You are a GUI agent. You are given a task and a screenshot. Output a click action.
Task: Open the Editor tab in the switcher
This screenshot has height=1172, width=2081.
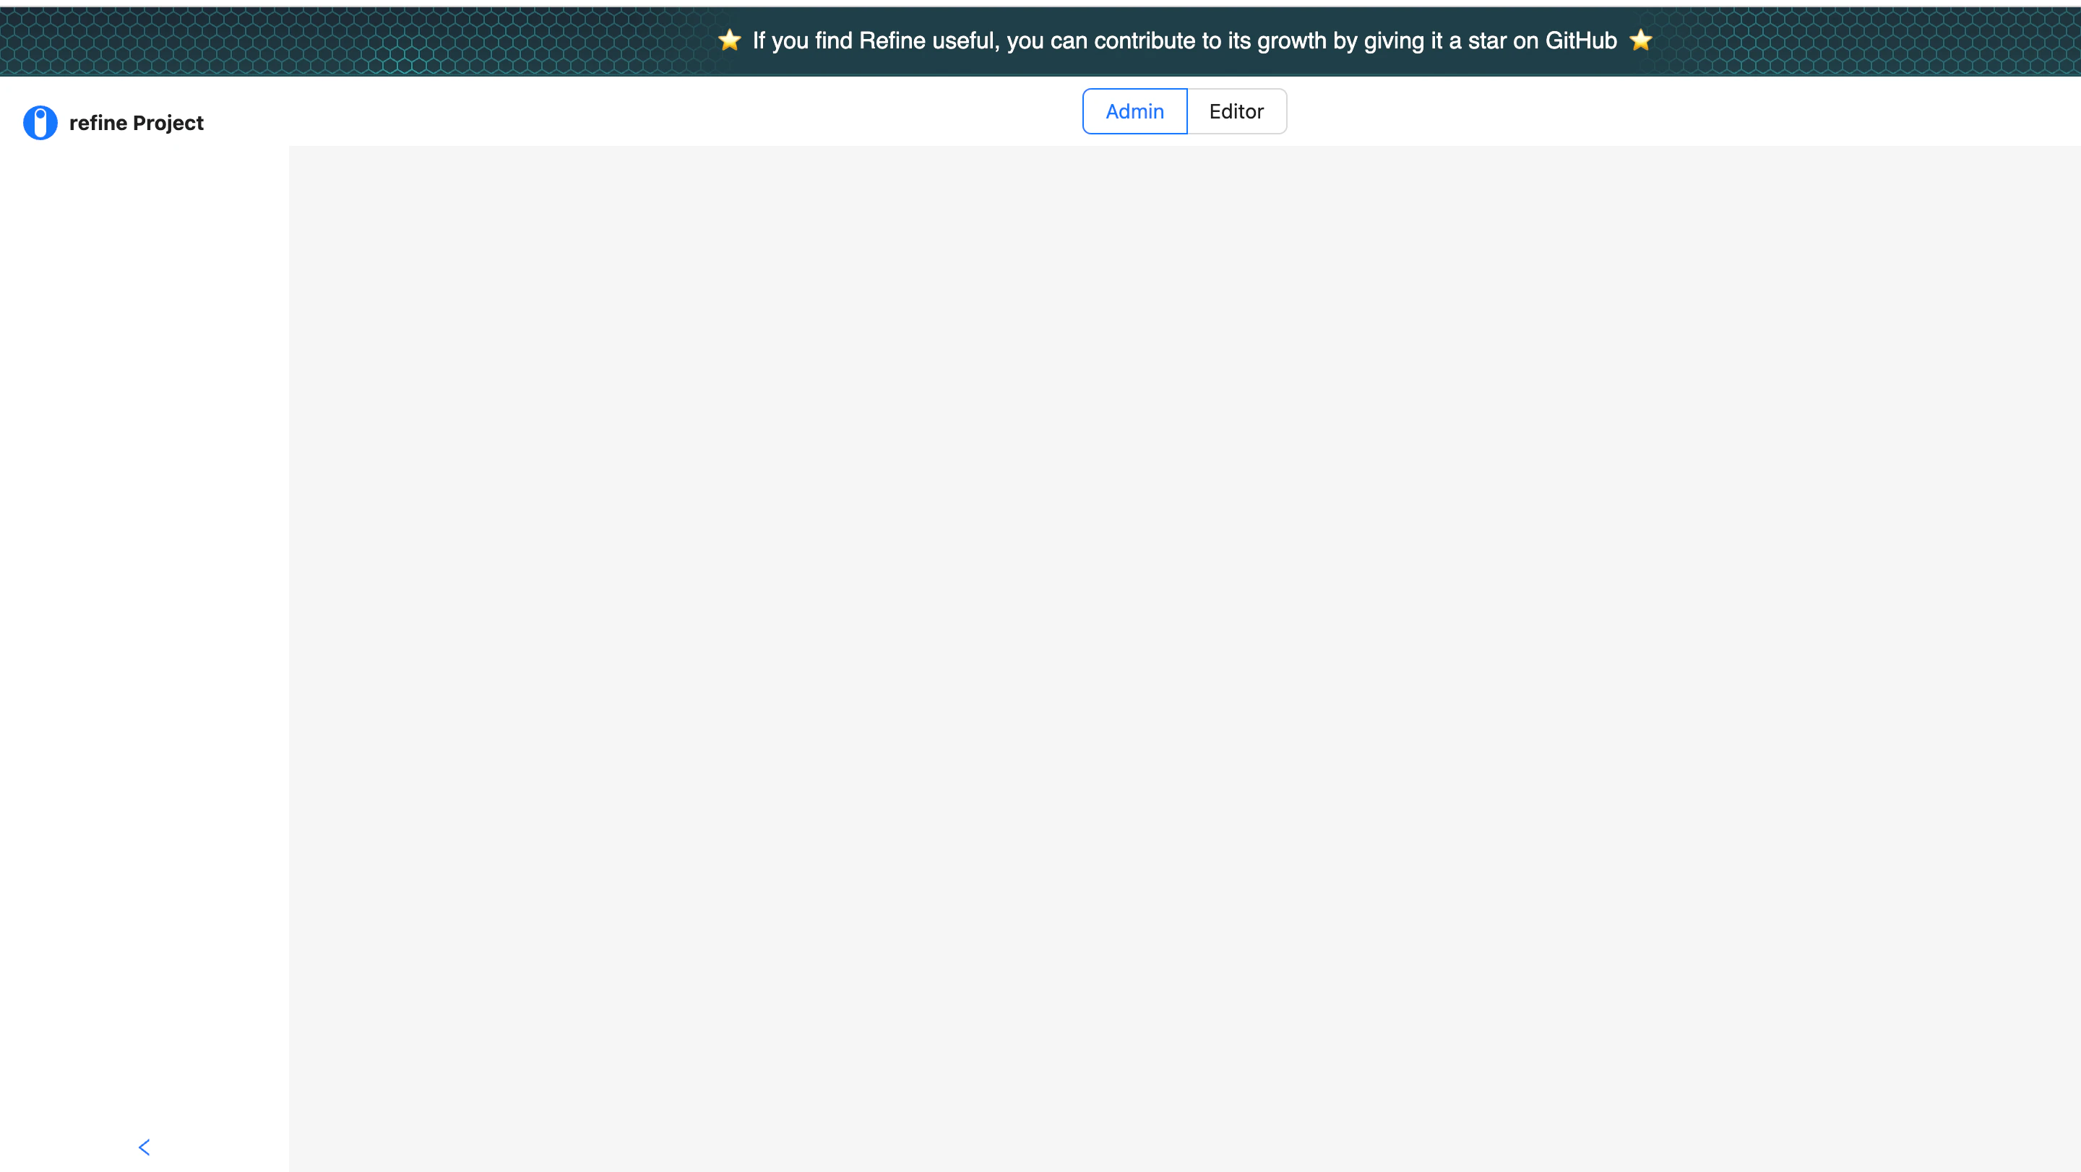tap(1236, 111)
